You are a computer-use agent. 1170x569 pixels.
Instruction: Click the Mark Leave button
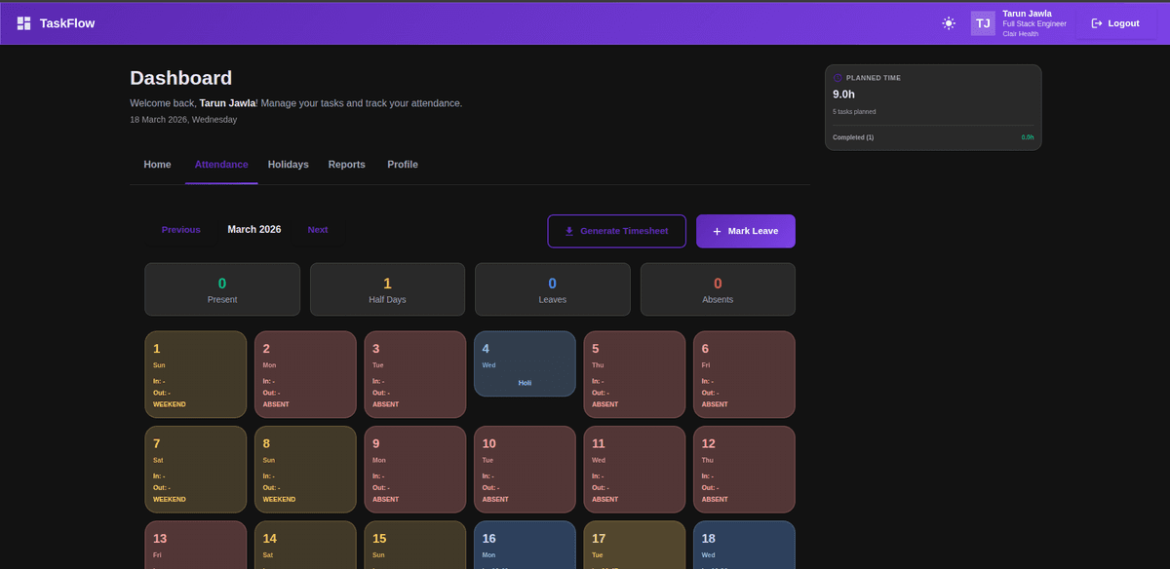click(x=745, y=231)
